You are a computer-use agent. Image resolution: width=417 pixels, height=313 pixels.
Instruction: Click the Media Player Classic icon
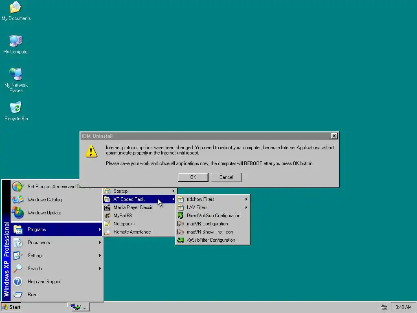(107, 207)
